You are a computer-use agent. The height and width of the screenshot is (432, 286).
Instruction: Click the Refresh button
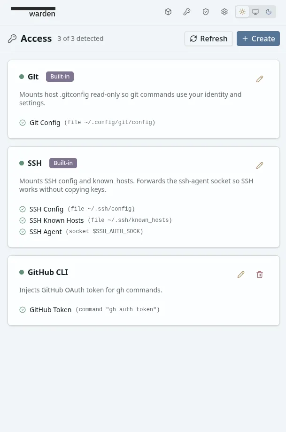tap(209, 39)
